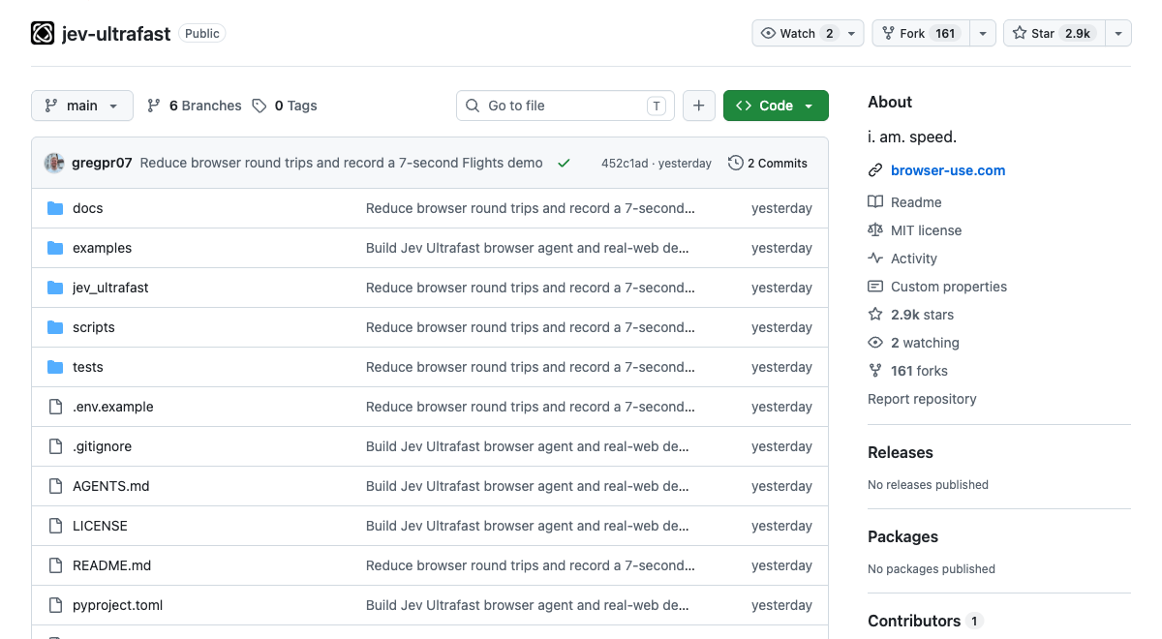This screenshot has width=1162, height=639.
Task: View the 6 Branches link
Action: [x=194, y=106]
